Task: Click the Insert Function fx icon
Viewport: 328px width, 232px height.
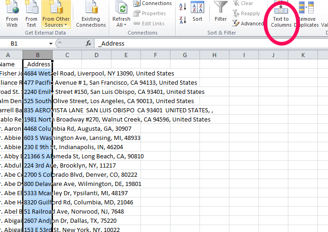Action: 88,43
